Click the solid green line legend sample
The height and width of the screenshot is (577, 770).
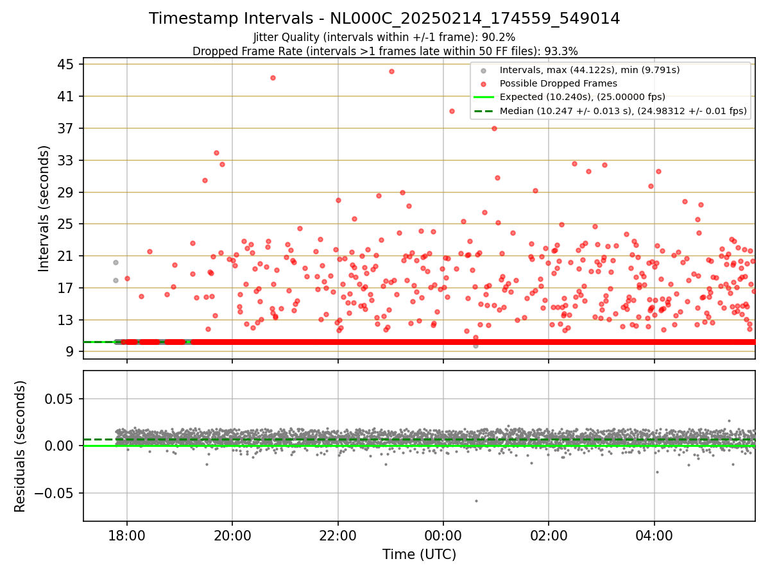click(484, 97)
